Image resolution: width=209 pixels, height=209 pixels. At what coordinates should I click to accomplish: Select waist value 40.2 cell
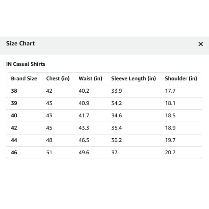tap(84, 91)
